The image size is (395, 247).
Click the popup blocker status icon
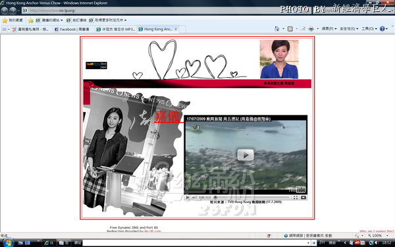[x=269, y=236]
